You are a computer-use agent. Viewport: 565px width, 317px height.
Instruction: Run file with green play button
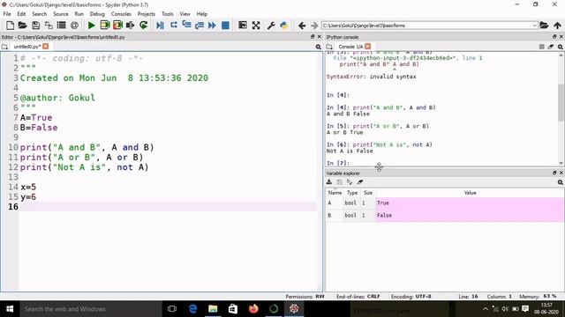(91, 26)
